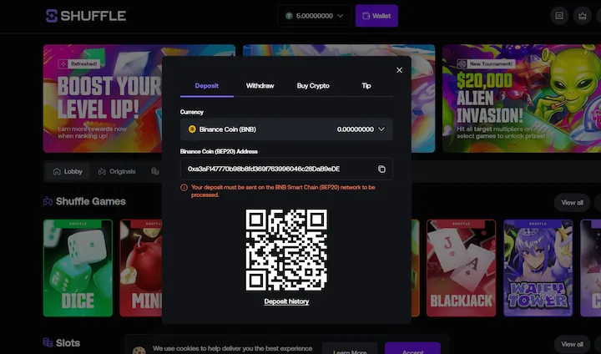Click the 0.00000000 BNB balance value

coord(356,129)
